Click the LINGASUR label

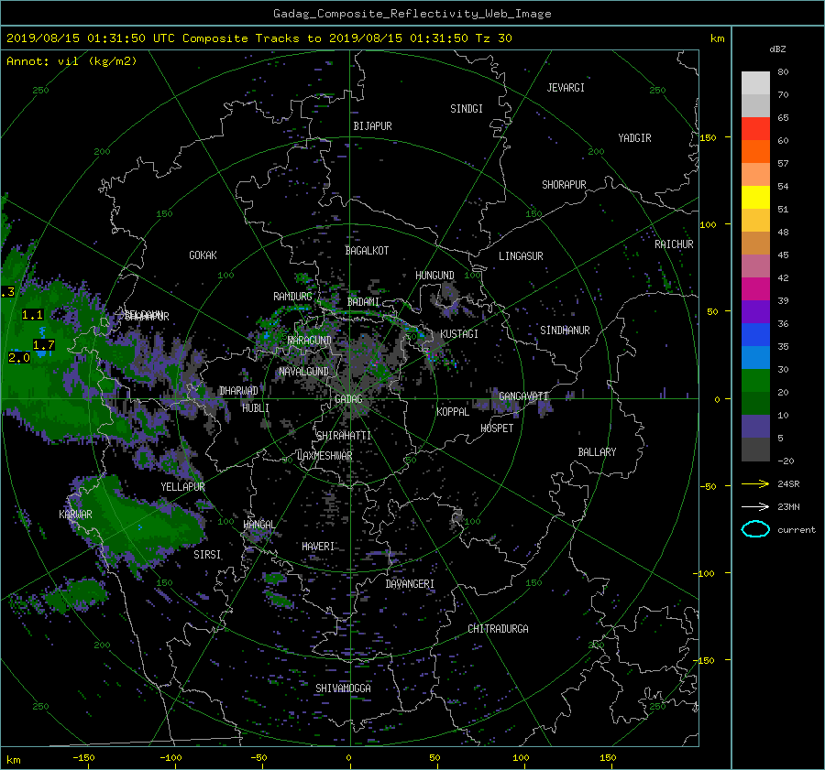pos(521,256)
